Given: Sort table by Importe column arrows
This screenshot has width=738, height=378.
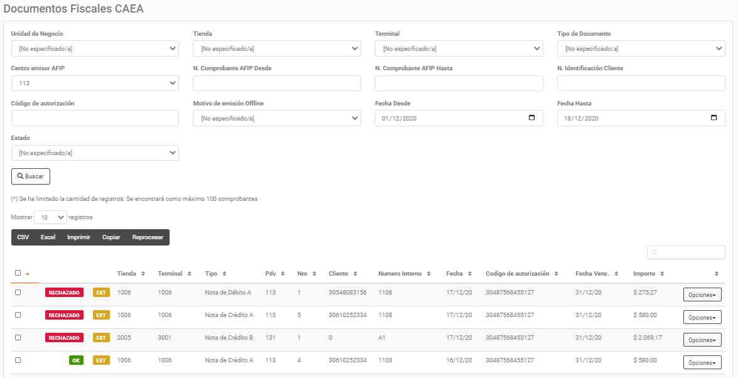Looking at the screenshot, I should pyautogui.click(x=662, y=274).
